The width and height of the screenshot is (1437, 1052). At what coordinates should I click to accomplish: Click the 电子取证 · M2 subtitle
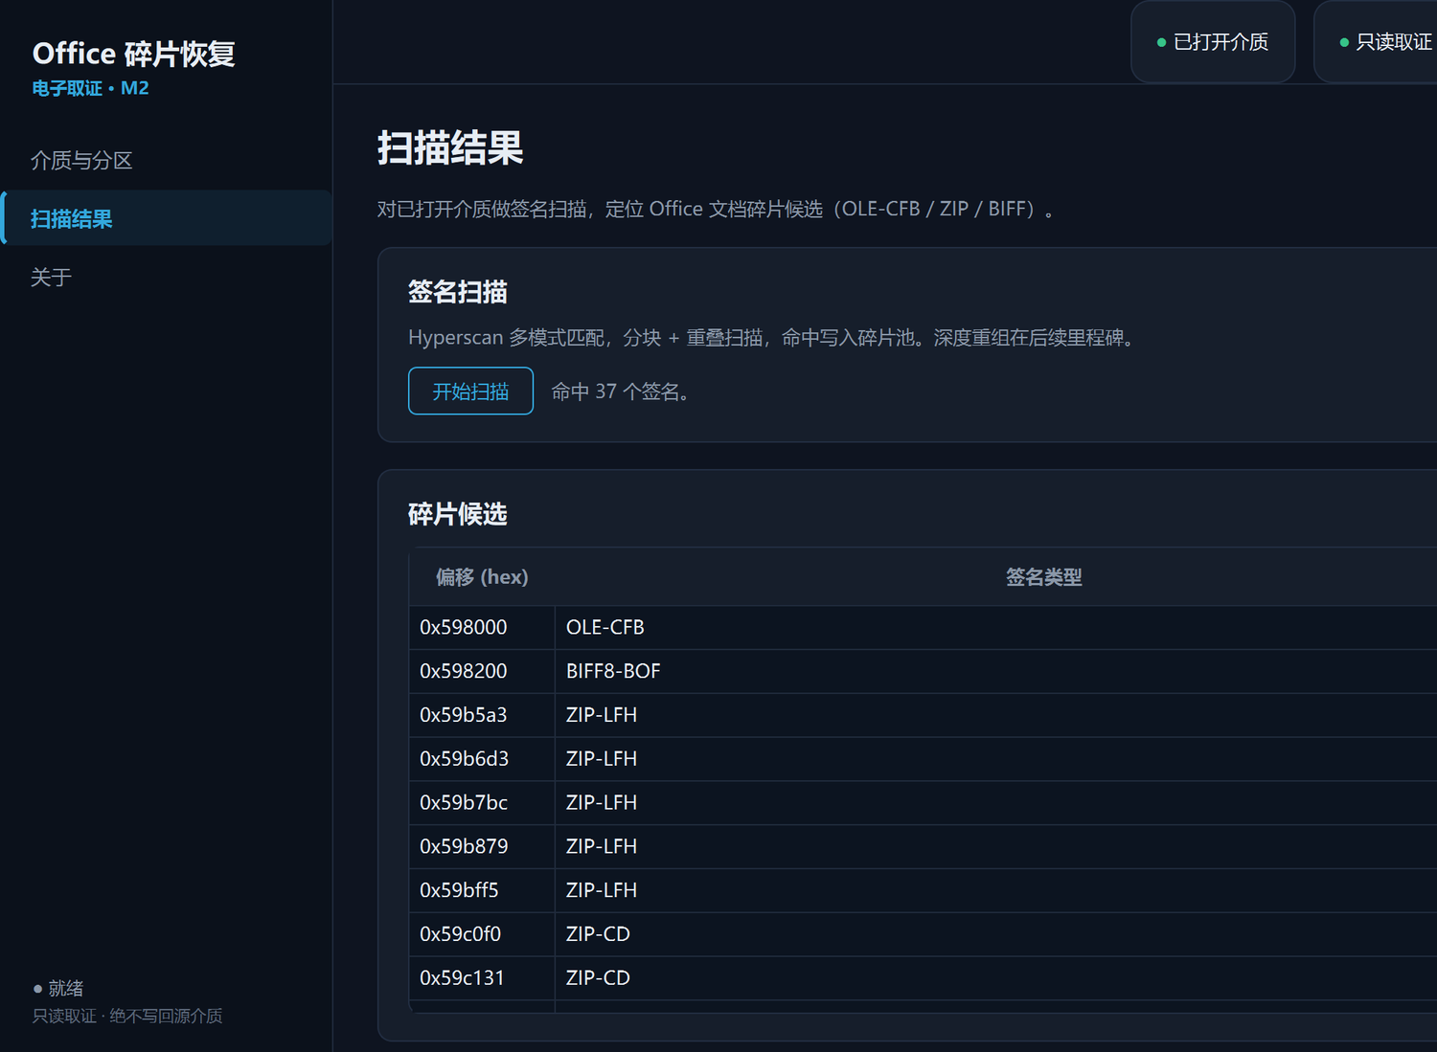point(90,88)
